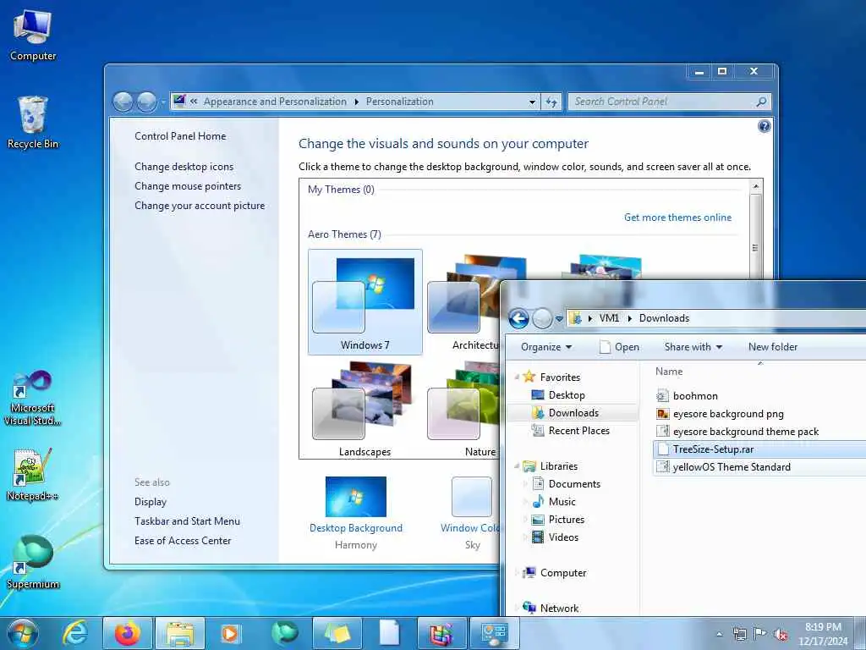This screenshot has width=866, height=650.
Task: Click Get more themes online link
Action: [677, 218]
